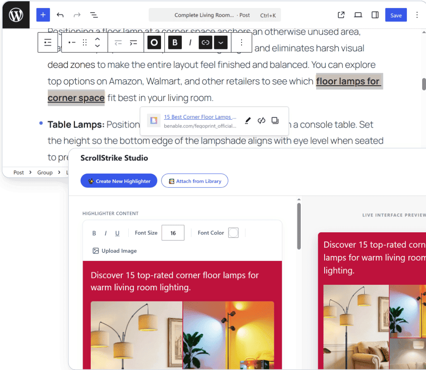Toggle bold in block toolbar

175,42
